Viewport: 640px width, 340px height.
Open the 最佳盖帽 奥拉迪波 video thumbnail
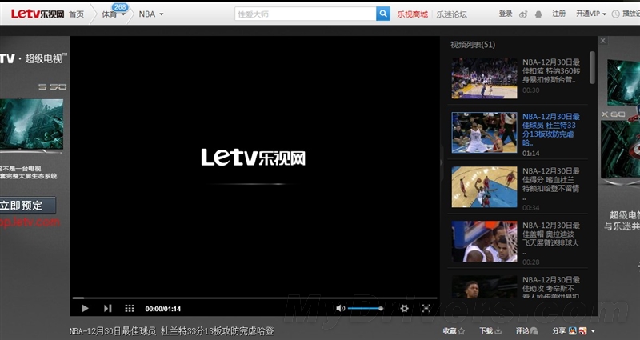point(484,242)
